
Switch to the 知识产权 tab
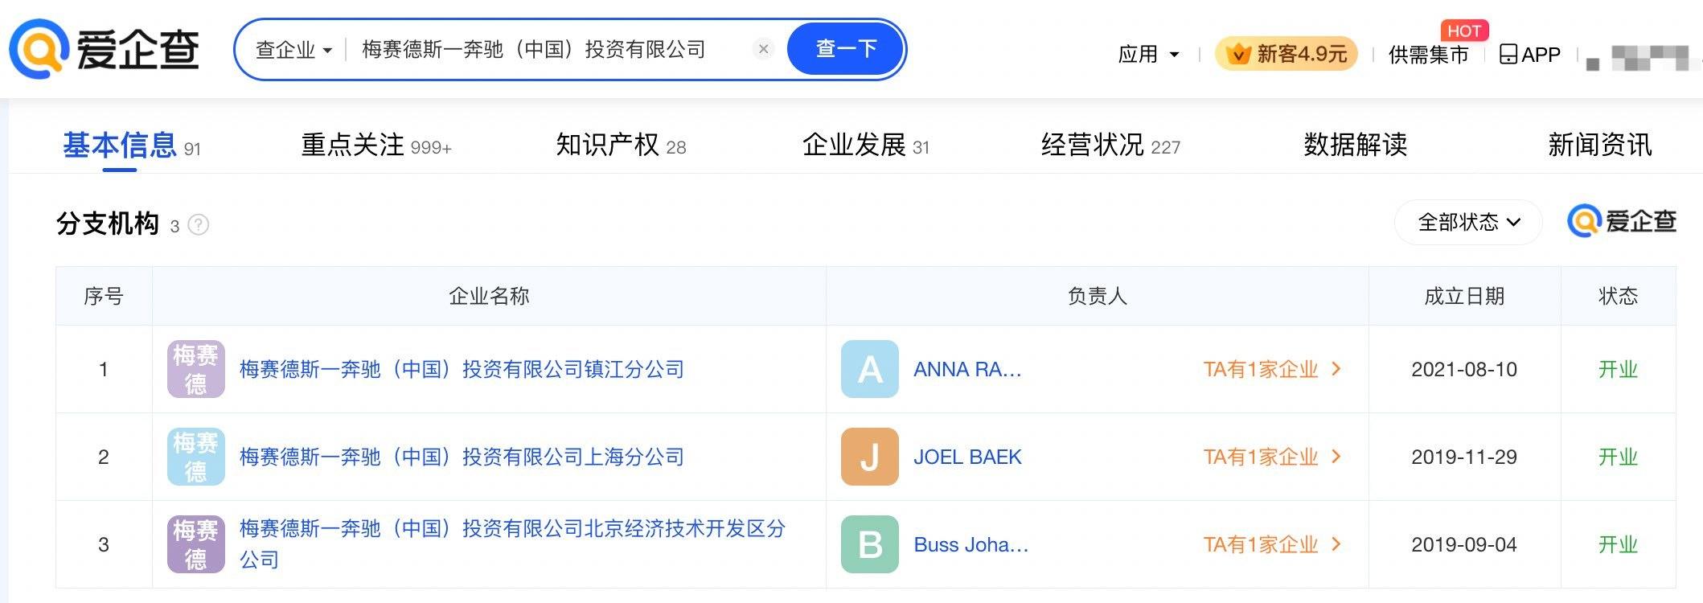(620, 146)
